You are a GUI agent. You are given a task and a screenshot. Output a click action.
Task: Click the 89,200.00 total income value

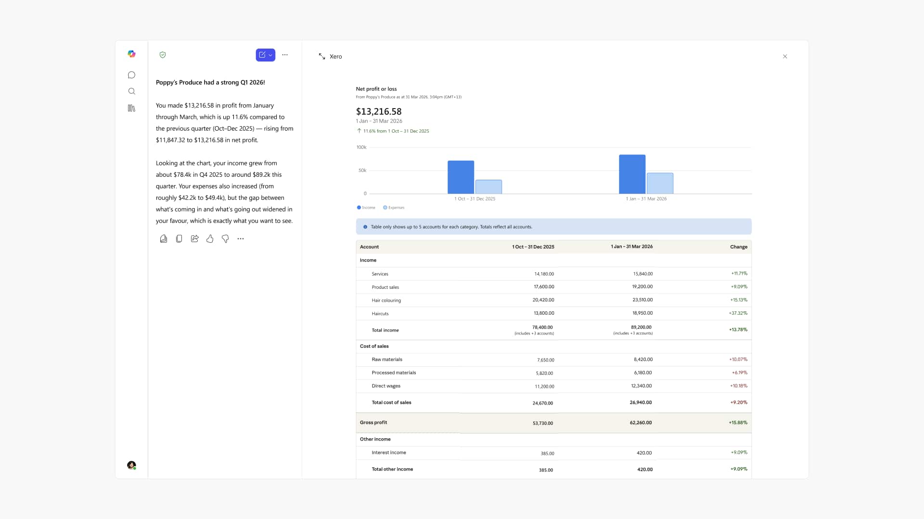coord(641,327)
